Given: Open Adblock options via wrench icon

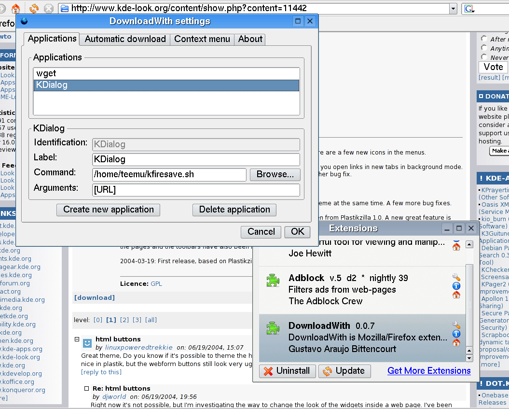Looking at the screenshot, I should (456, 277).
